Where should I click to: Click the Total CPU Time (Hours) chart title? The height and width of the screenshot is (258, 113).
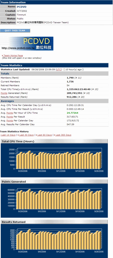18,141
